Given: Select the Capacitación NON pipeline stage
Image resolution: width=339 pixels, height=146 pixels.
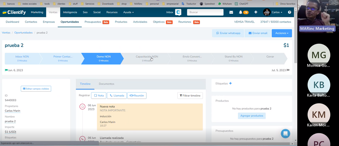Looking at the screenshot, I should 147,58.
